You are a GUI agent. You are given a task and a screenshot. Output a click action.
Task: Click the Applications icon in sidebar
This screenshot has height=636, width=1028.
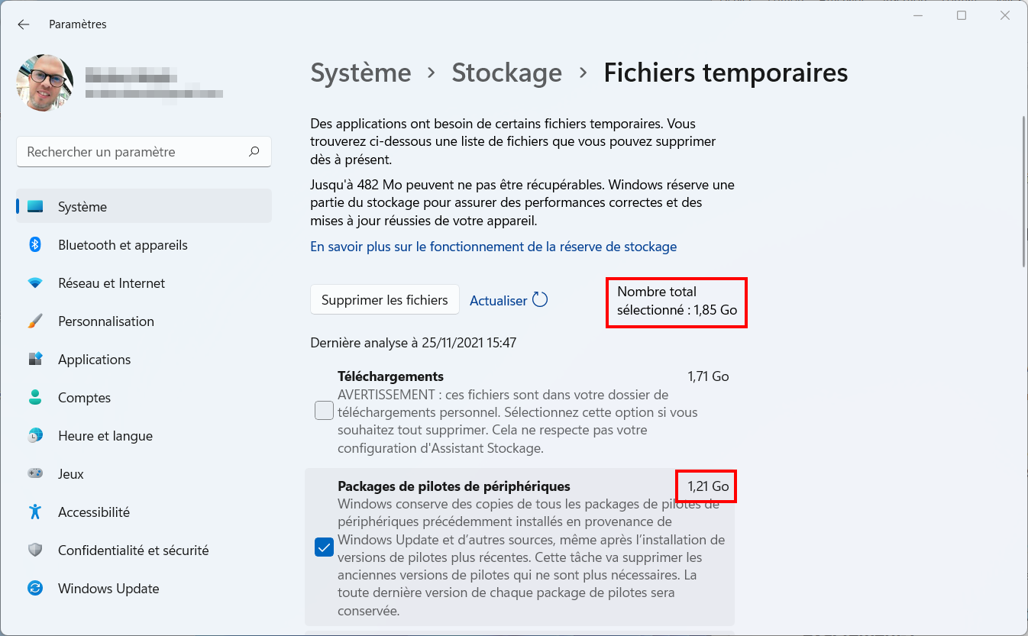coord(35,360)
